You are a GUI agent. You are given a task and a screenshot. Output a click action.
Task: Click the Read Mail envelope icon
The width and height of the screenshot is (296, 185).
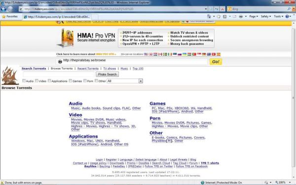pyautogui.click(x=234, y=17)
